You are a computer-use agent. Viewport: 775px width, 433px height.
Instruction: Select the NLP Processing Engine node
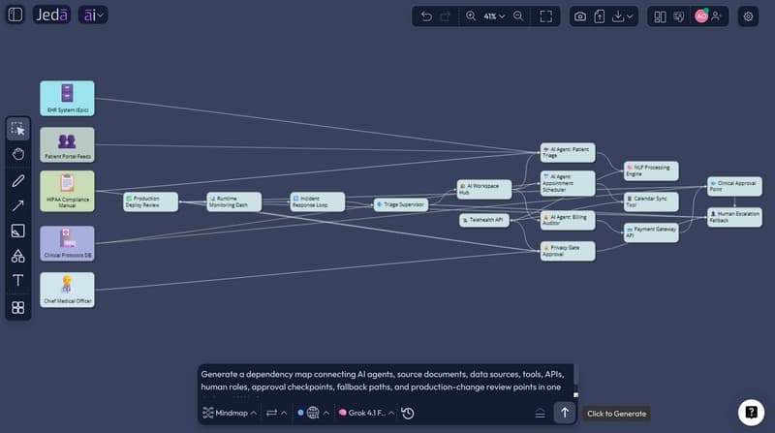tap(651, 171)
